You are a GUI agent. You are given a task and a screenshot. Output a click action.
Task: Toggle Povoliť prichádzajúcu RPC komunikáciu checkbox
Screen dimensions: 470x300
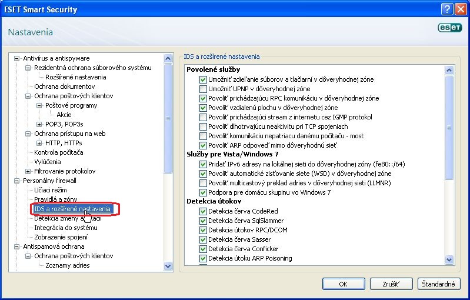[x=203, y=99]
